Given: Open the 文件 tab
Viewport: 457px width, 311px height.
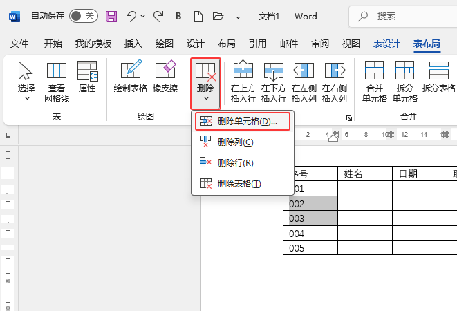Looking at the screenshot, I should (19, 44).
